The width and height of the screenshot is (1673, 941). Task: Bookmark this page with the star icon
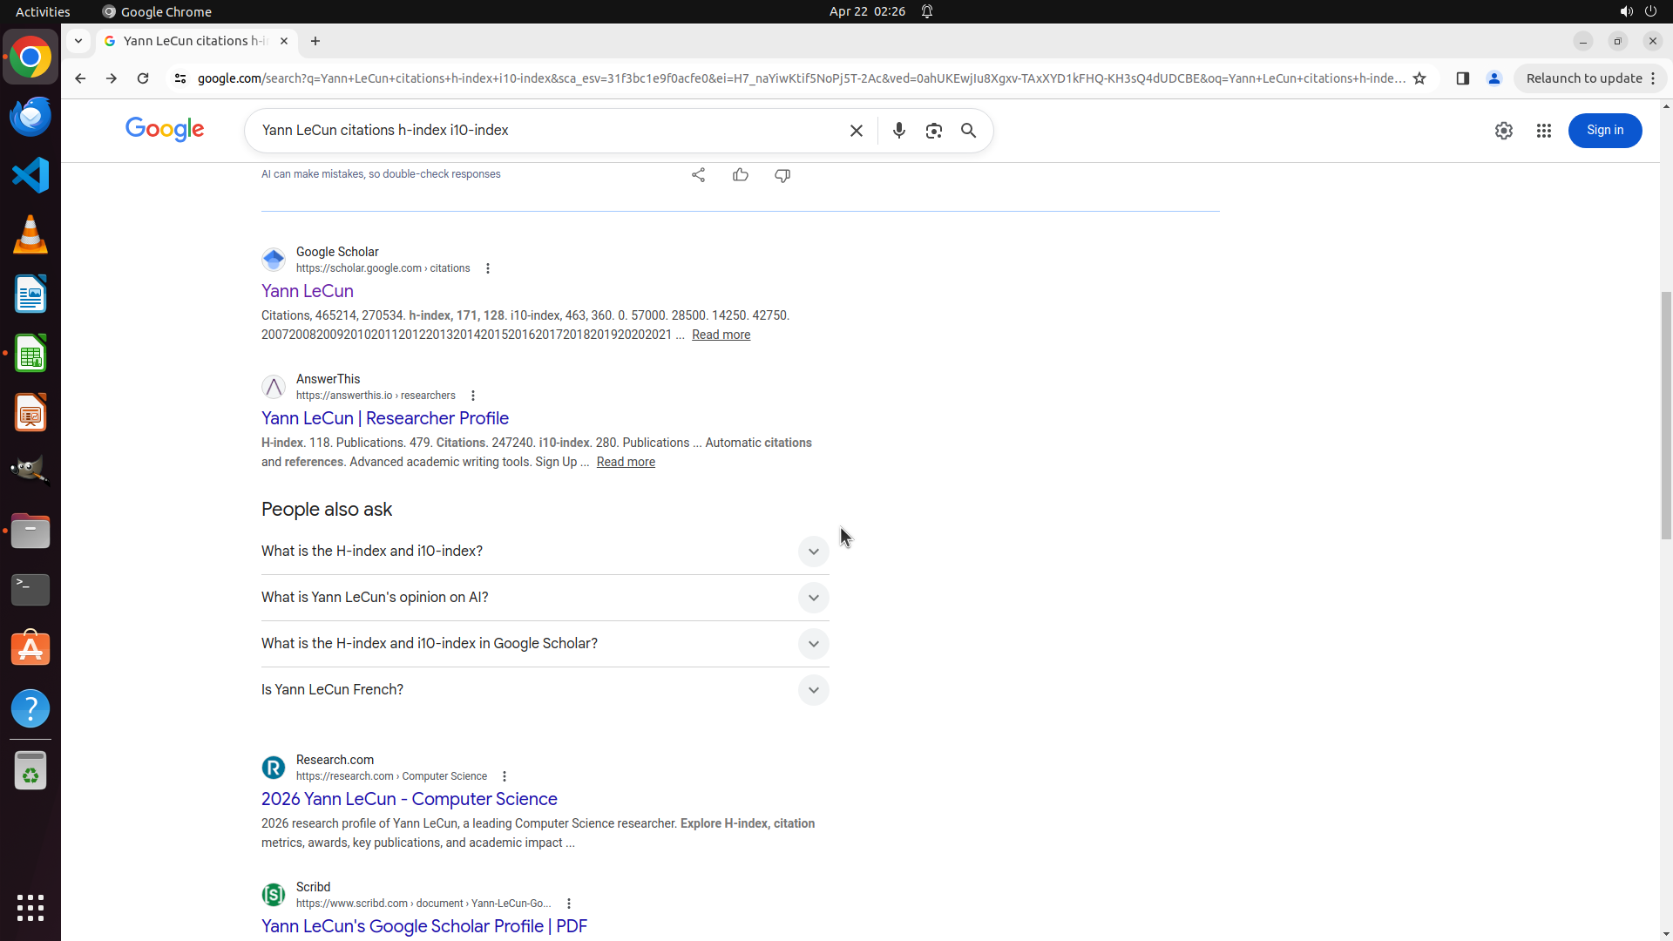pyautogui.click(x=1419, y=78)
